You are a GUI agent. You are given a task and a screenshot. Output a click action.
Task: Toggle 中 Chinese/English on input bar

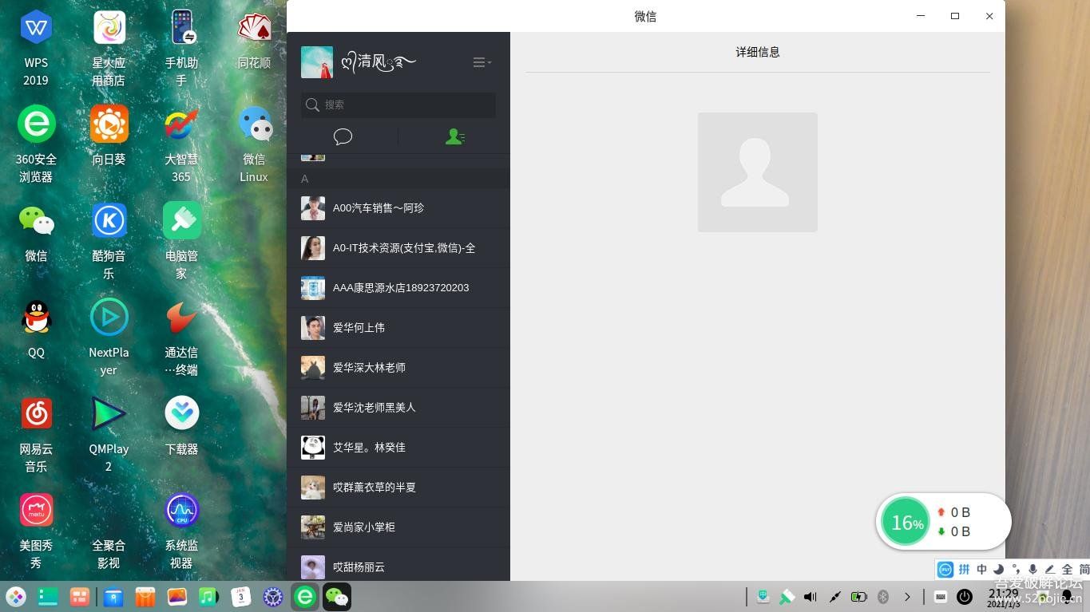[x=981, y=569]
